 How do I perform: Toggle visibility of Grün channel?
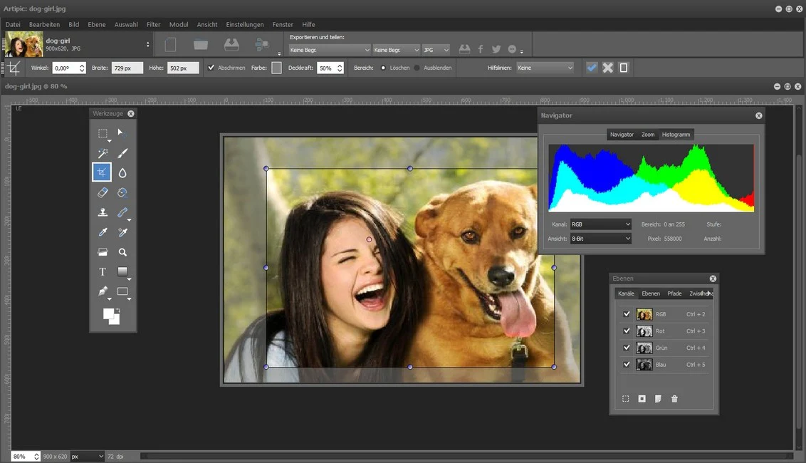[627, 348]
